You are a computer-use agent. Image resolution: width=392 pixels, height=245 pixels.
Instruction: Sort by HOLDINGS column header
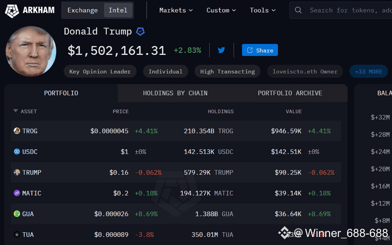(x=221, y=112)
